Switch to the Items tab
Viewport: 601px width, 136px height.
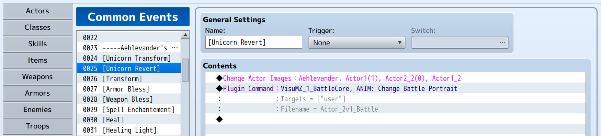pos(37,60)
